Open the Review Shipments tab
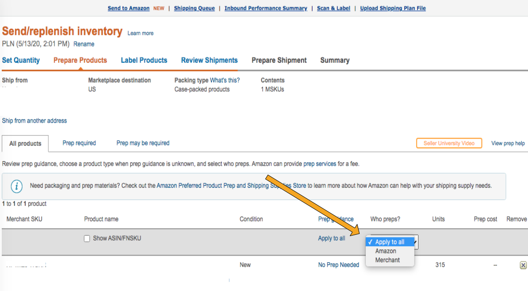 [x=209, y=60]
